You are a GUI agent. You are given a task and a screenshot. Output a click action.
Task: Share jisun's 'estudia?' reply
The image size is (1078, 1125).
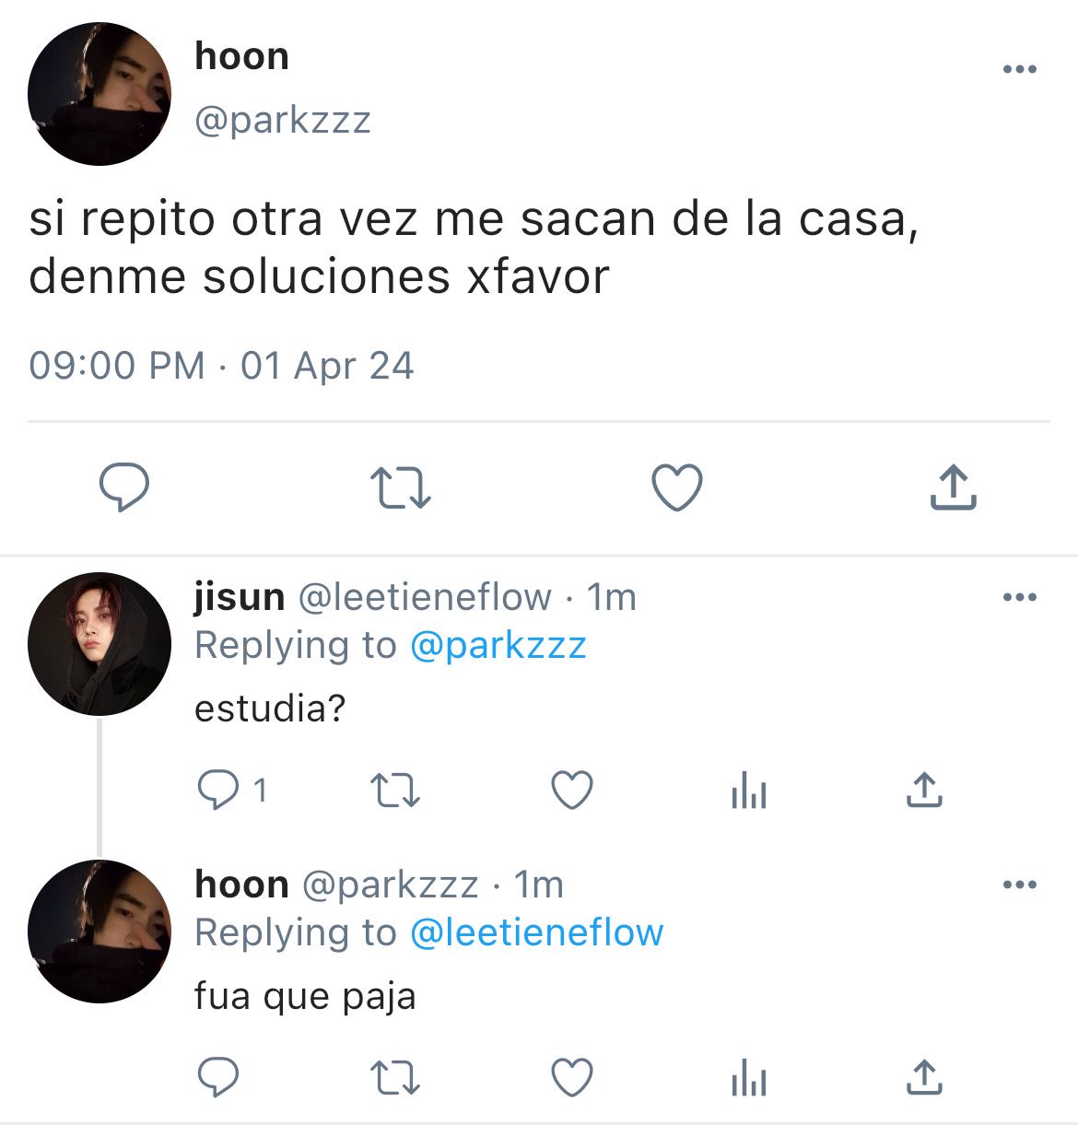click(924, 791)
